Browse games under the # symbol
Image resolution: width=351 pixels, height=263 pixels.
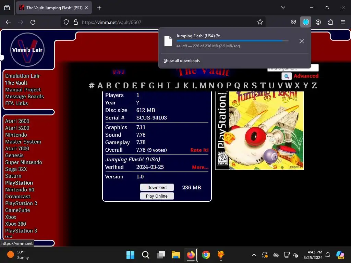point(91,85)
